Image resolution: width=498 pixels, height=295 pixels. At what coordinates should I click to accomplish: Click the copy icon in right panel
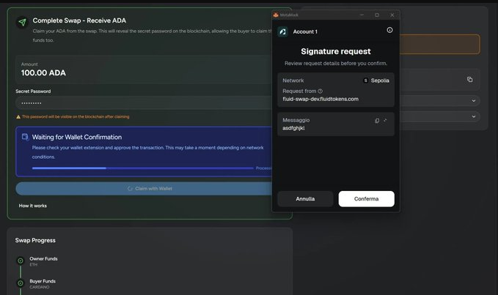[x=470, y=79]
